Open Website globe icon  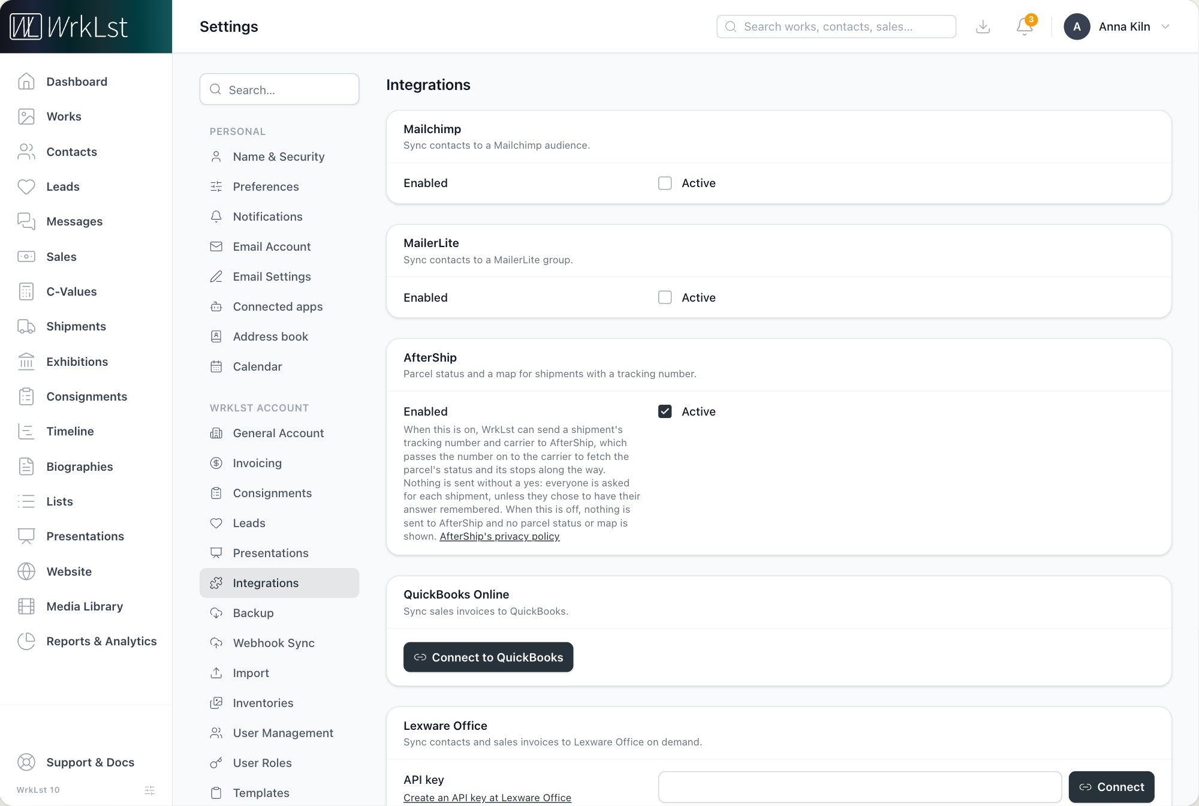click(26, 572)
